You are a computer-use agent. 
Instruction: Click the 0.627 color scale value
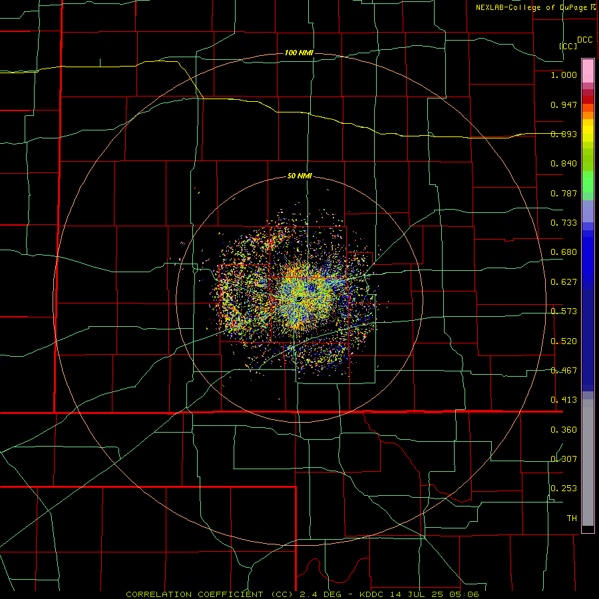coord(564,282)
